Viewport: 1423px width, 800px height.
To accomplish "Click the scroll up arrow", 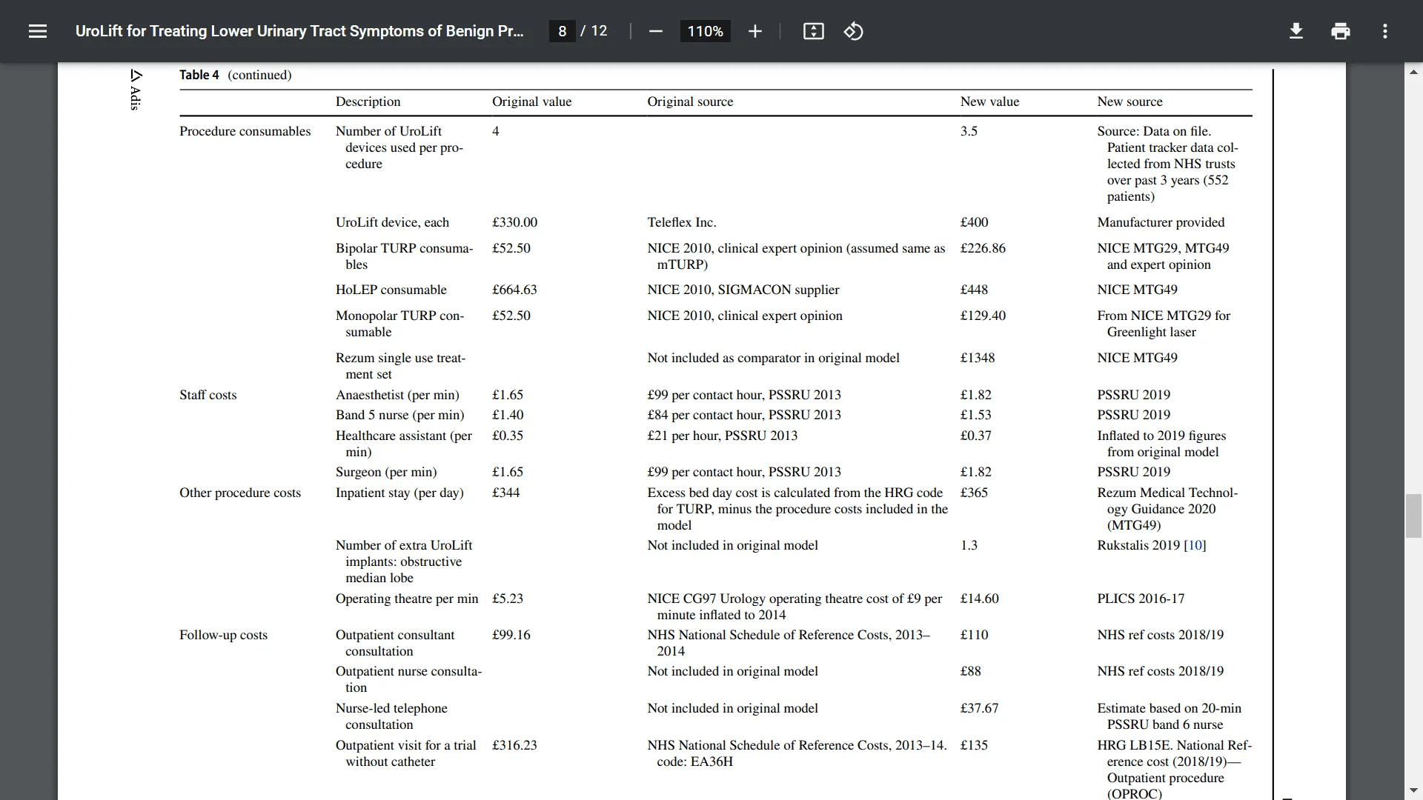I will [x=1413, y=72].
